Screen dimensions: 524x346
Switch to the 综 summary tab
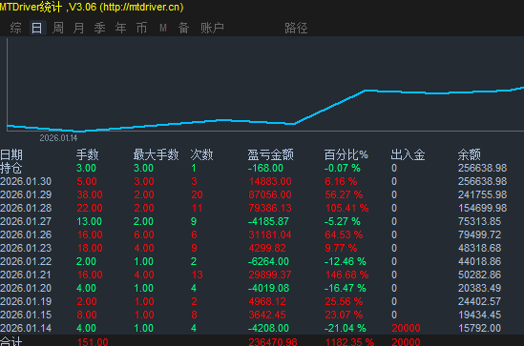pyautogui.click(x=15, y=28)
